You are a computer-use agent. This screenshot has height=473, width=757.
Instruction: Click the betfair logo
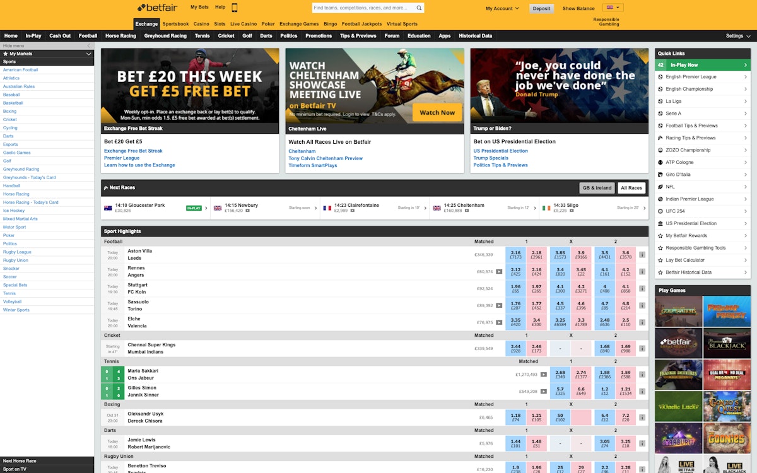pyautogui.click(x=160, y=8)
